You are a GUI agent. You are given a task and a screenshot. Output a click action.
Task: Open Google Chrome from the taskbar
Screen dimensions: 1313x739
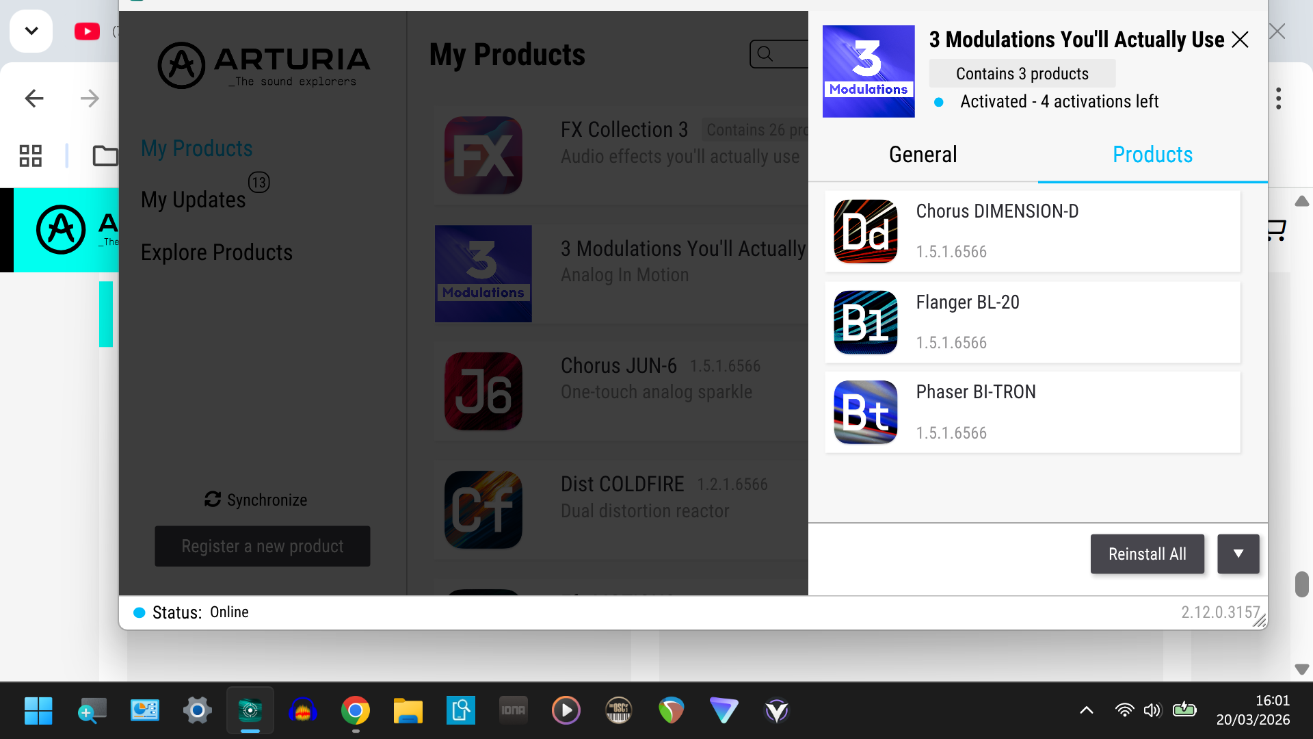click(355, 710)
